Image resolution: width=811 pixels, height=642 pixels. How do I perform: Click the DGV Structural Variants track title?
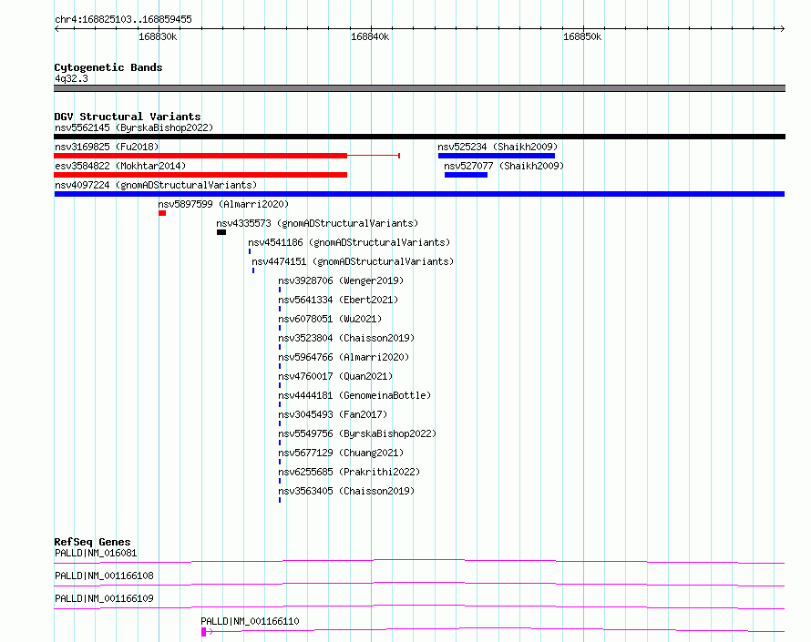pos(128,117)
